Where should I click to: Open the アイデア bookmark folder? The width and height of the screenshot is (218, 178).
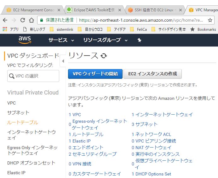(116, 29)
